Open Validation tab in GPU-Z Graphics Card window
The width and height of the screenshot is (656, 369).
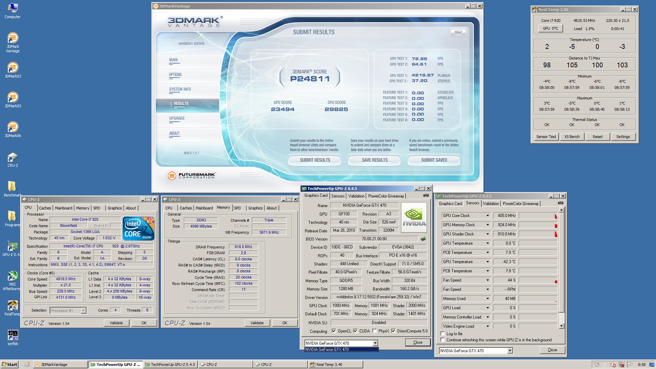tap(356, 196)
